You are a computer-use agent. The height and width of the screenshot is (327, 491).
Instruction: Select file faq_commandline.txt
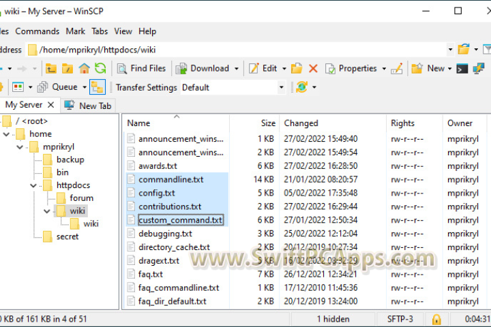pos(179,288)
